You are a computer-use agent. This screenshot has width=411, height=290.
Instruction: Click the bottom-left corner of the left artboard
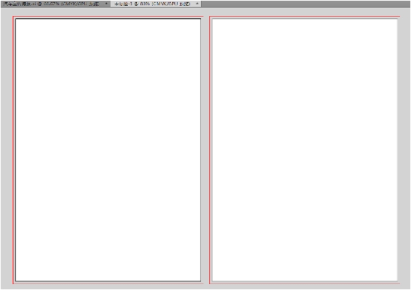[x=16, y=281]
